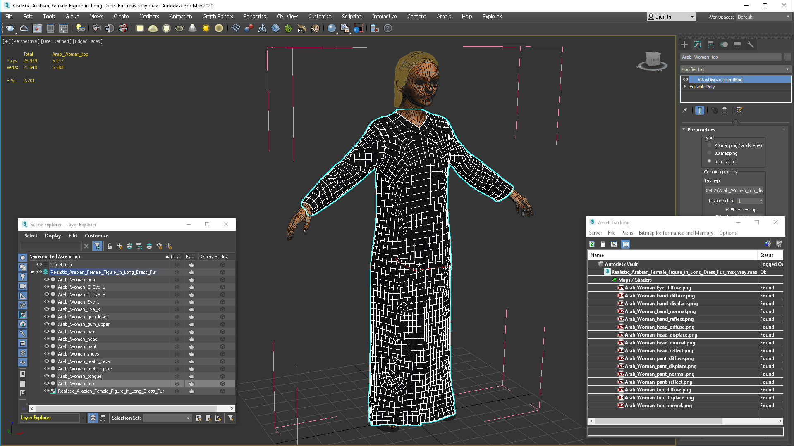Click the cloud rendering icon in toolbar
This screenshot has height=446, width=794.
coord(24,28)
